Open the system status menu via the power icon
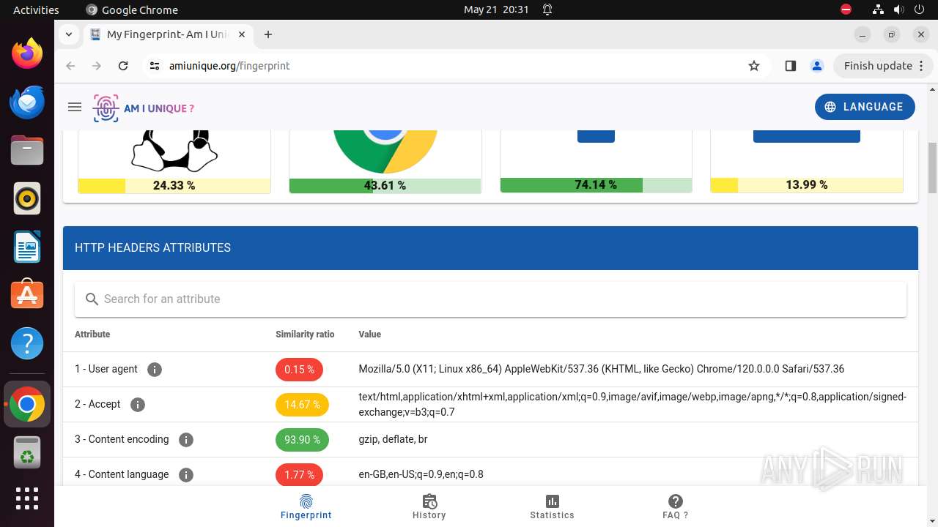This screenshot has width=938, height=527. tap(920, 10)
